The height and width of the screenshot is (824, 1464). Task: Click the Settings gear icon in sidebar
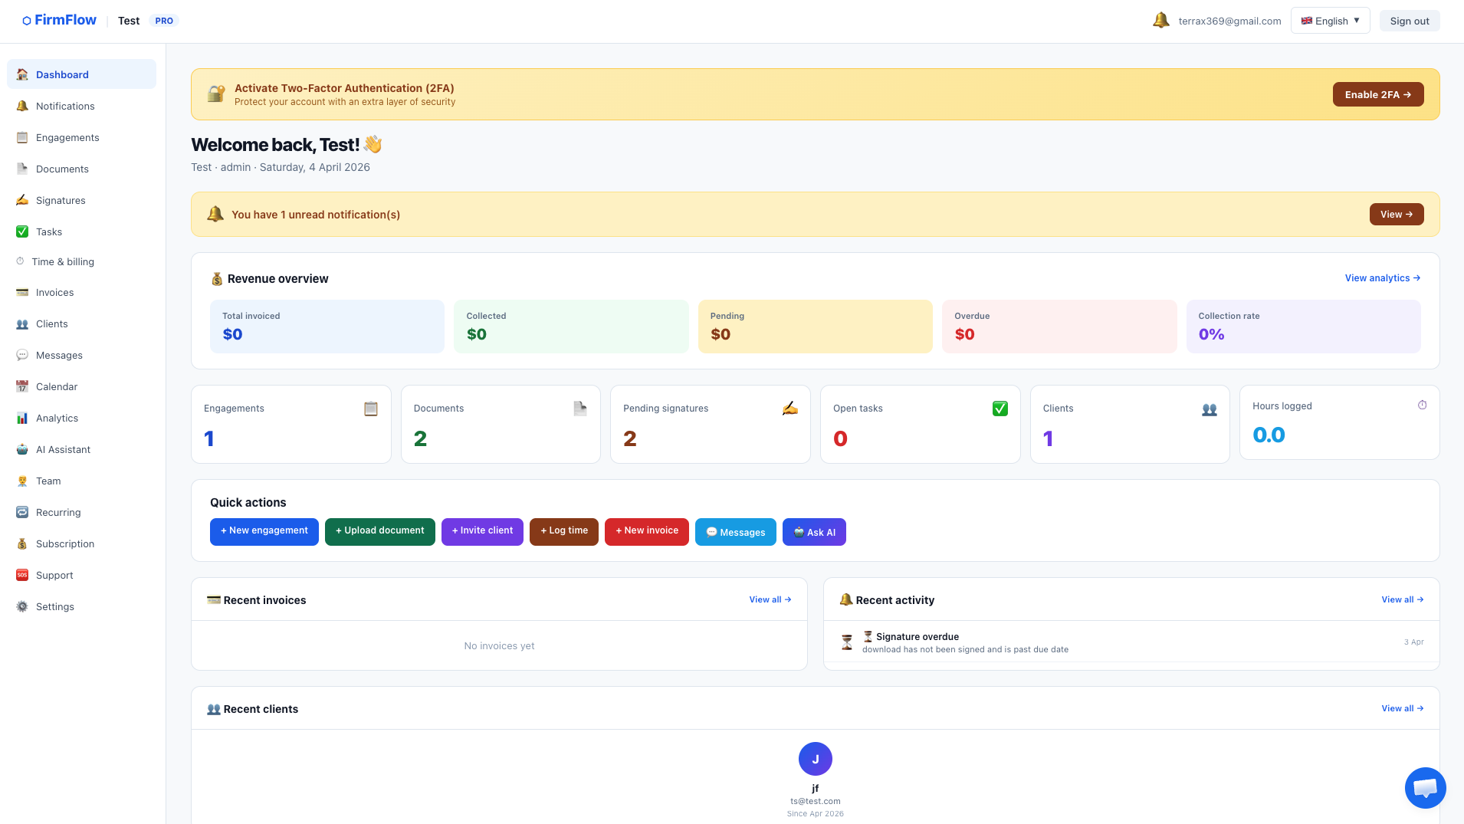coord(22,606)
